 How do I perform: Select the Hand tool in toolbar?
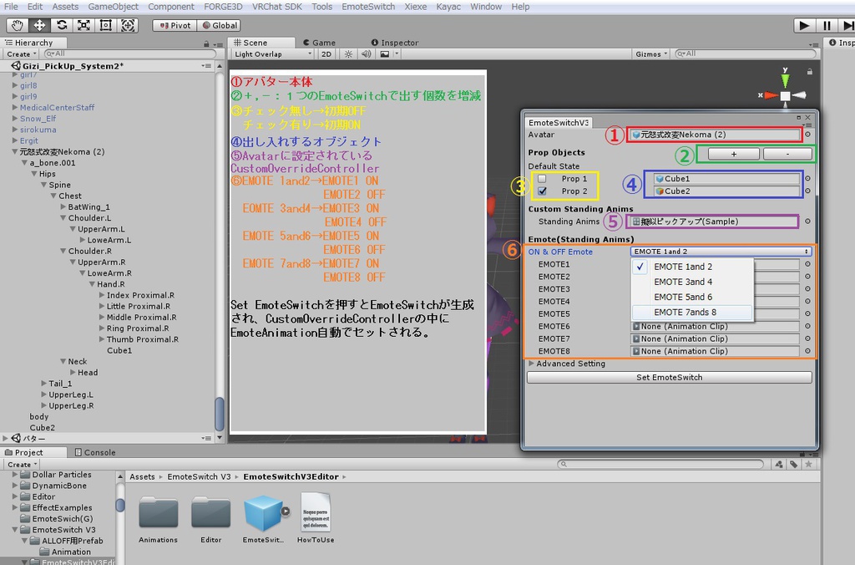tap(18, 26)
